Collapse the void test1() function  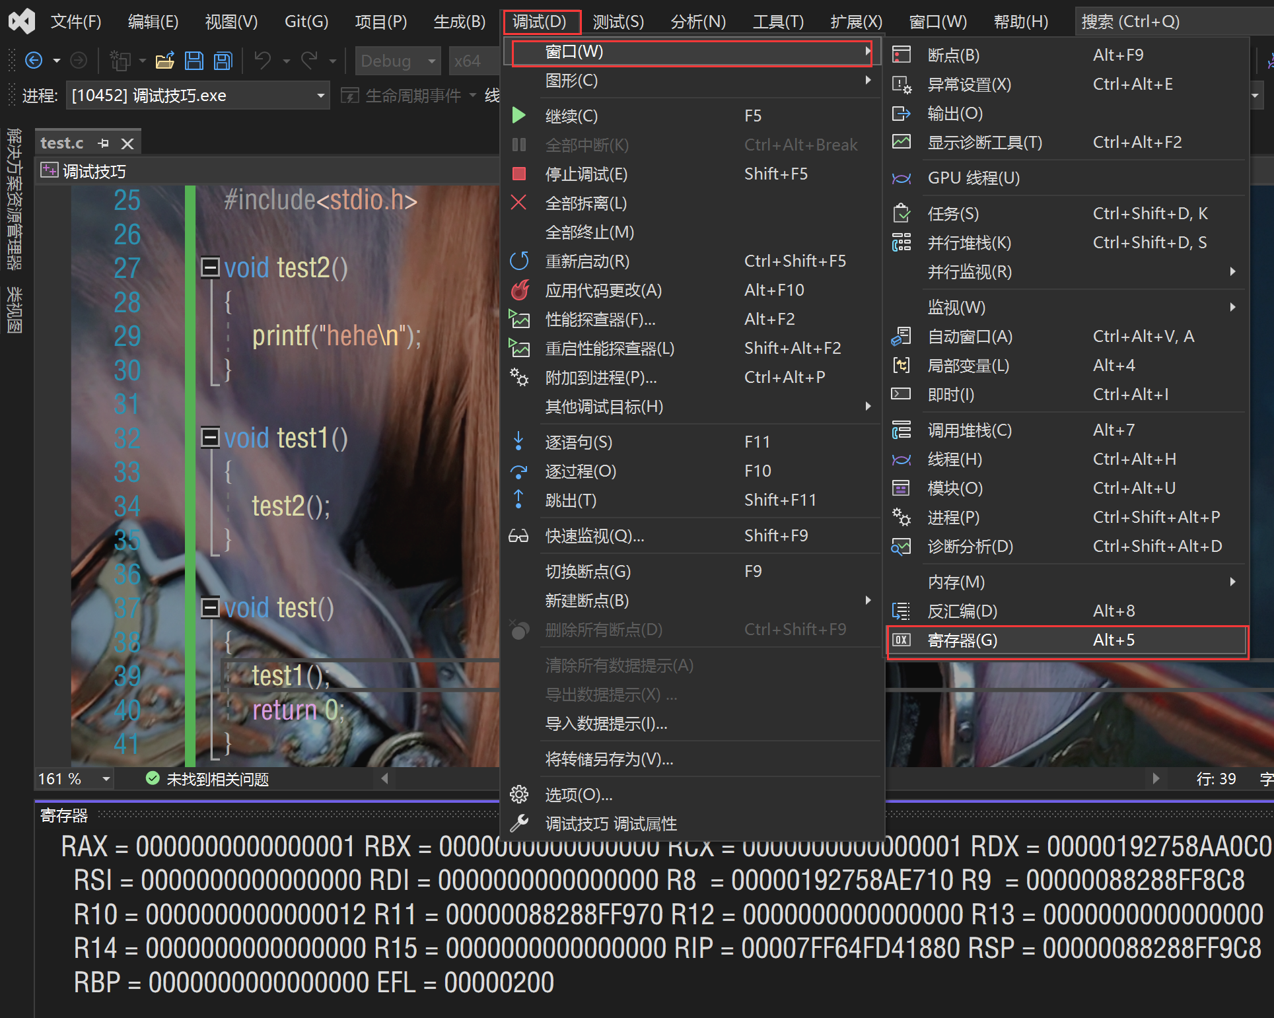pos(210,437)
